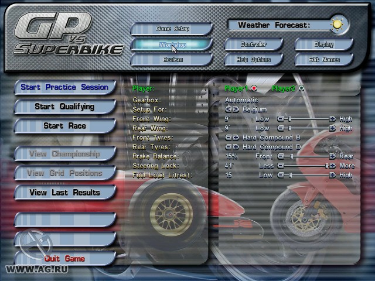Screen dimensions: 375x281
Task: Increase Rear Wing with plus icon
Action: click(332, 128)
